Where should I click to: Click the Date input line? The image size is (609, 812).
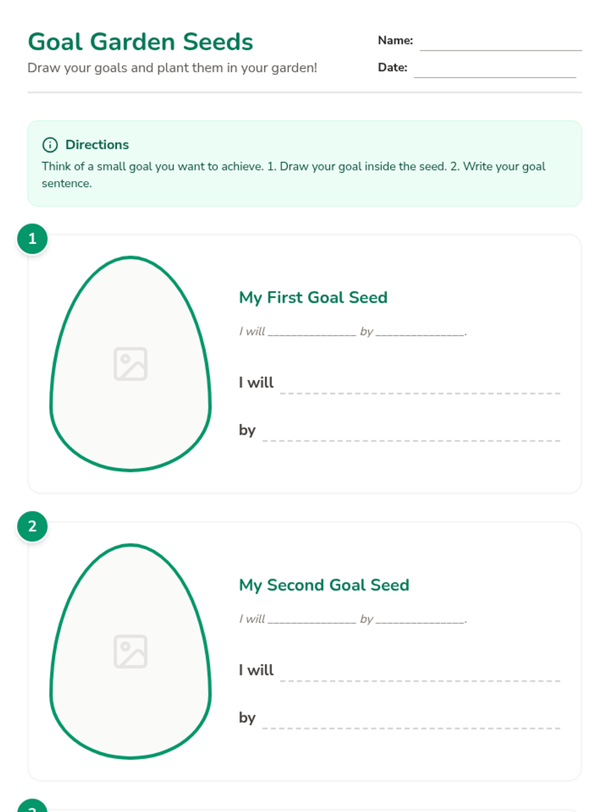(x=495, y=71)
